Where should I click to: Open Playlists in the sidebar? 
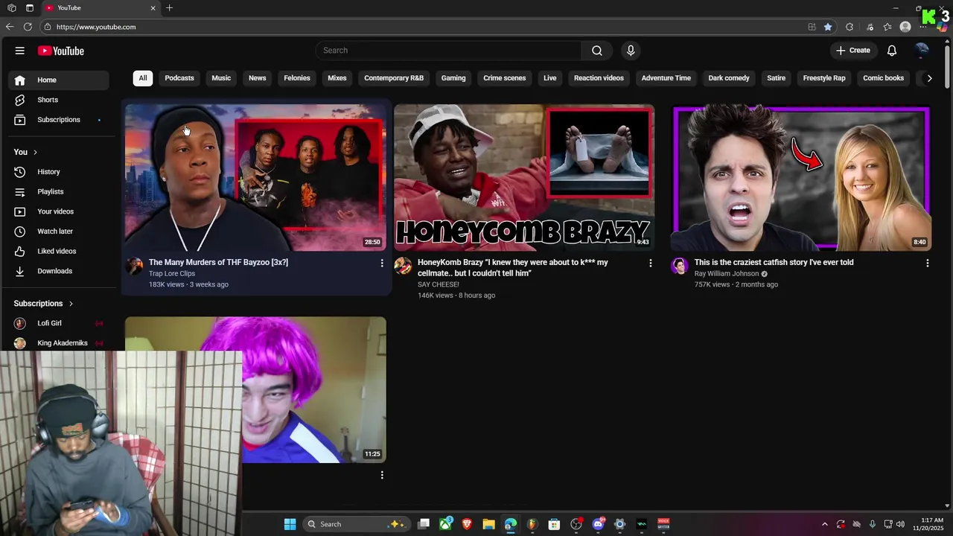[x=59, y=191]
